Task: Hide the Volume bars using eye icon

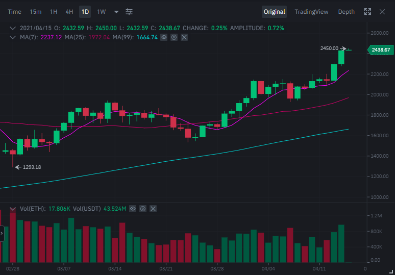Action: 133,209
